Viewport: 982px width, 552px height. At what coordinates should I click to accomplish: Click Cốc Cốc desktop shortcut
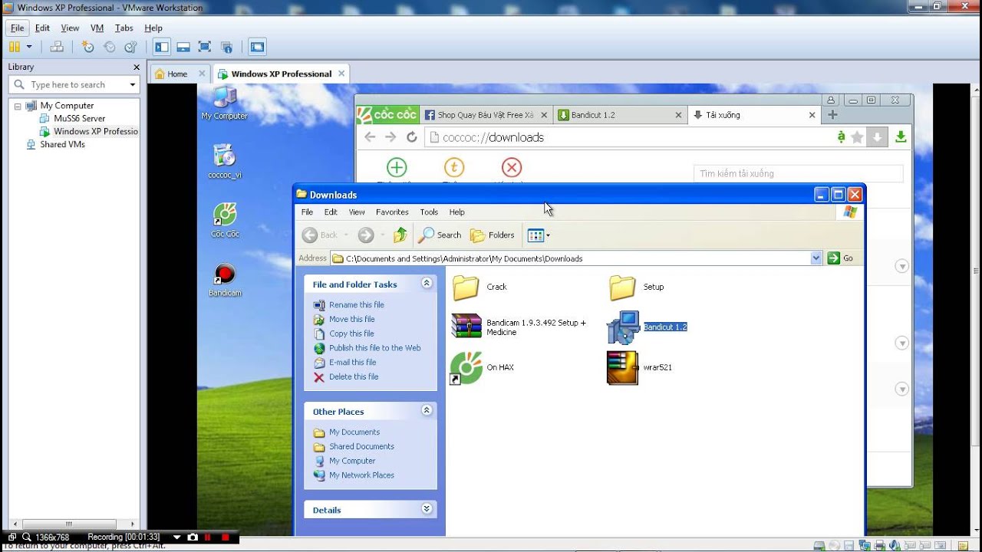tap(225, 220)
